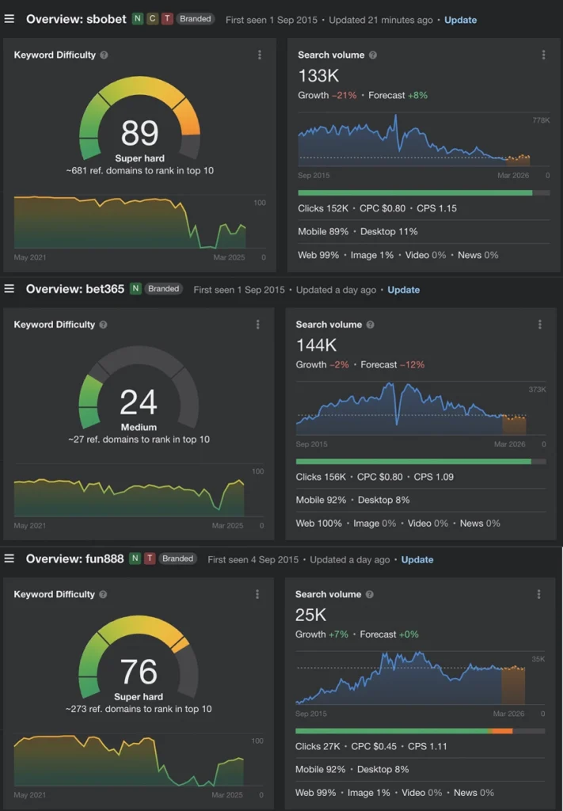563x811 pixels.
Task: Click the red T badge for fun888
Action: (150, 558)
